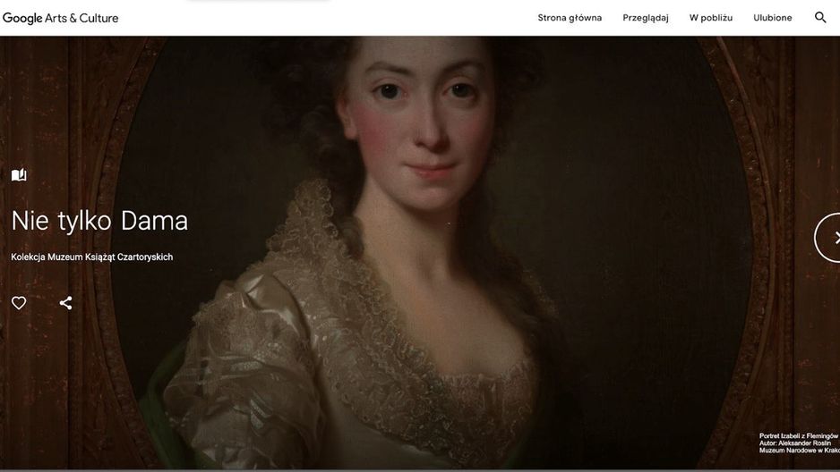Image resolution: width=840 pixels, height=472 pixels.
Task: Open Kolekcja Muzeum Książąt Czartoryskich link
Action: click(91, 257)
